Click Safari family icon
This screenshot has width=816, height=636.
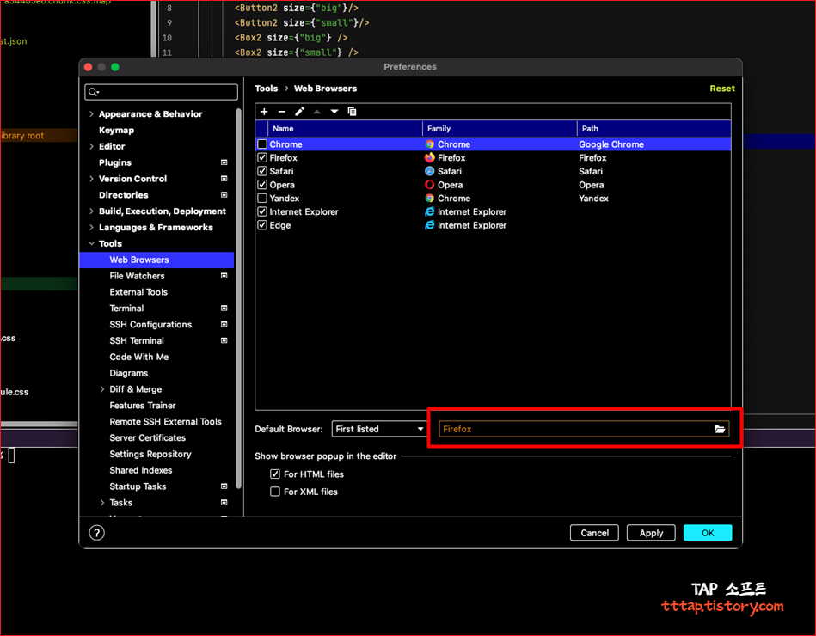[429, 171]
